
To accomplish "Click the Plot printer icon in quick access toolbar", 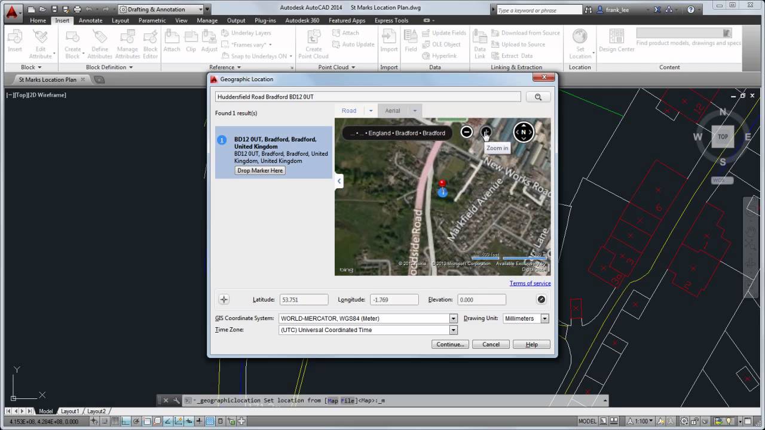I will click(x=77, y=10).
